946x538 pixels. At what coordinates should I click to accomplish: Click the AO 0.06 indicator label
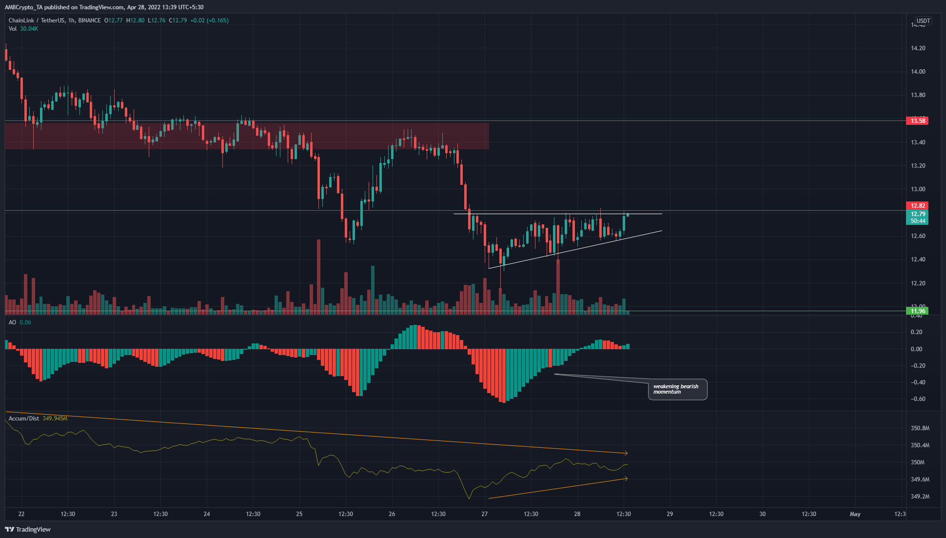20,322
